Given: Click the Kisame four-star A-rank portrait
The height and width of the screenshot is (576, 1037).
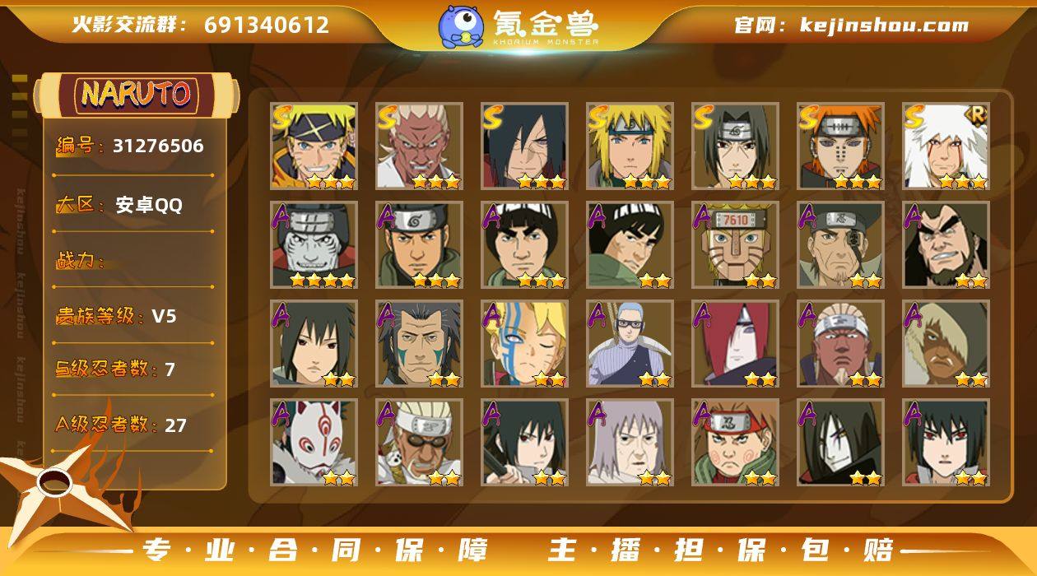Looking at the screenshot, I should [314, 244].
